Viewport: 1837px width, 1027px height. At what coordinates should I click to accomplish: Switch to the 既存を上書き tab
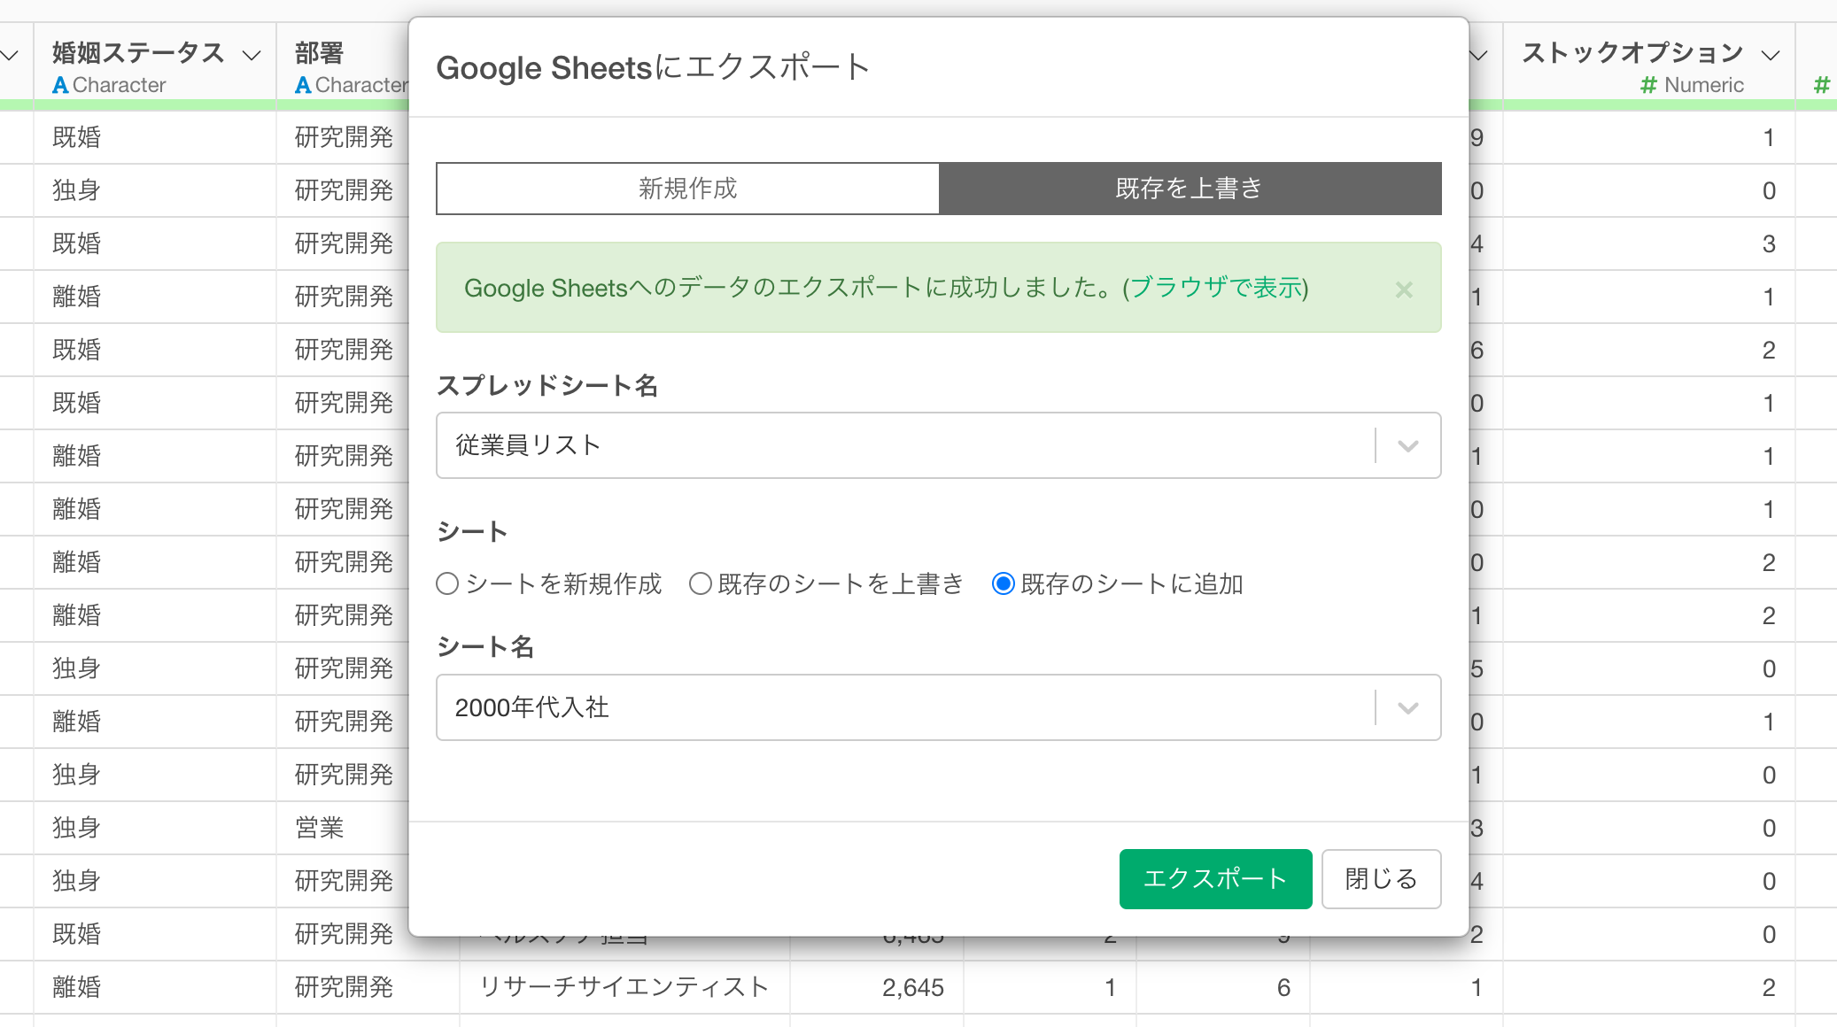pos(1190,189)
